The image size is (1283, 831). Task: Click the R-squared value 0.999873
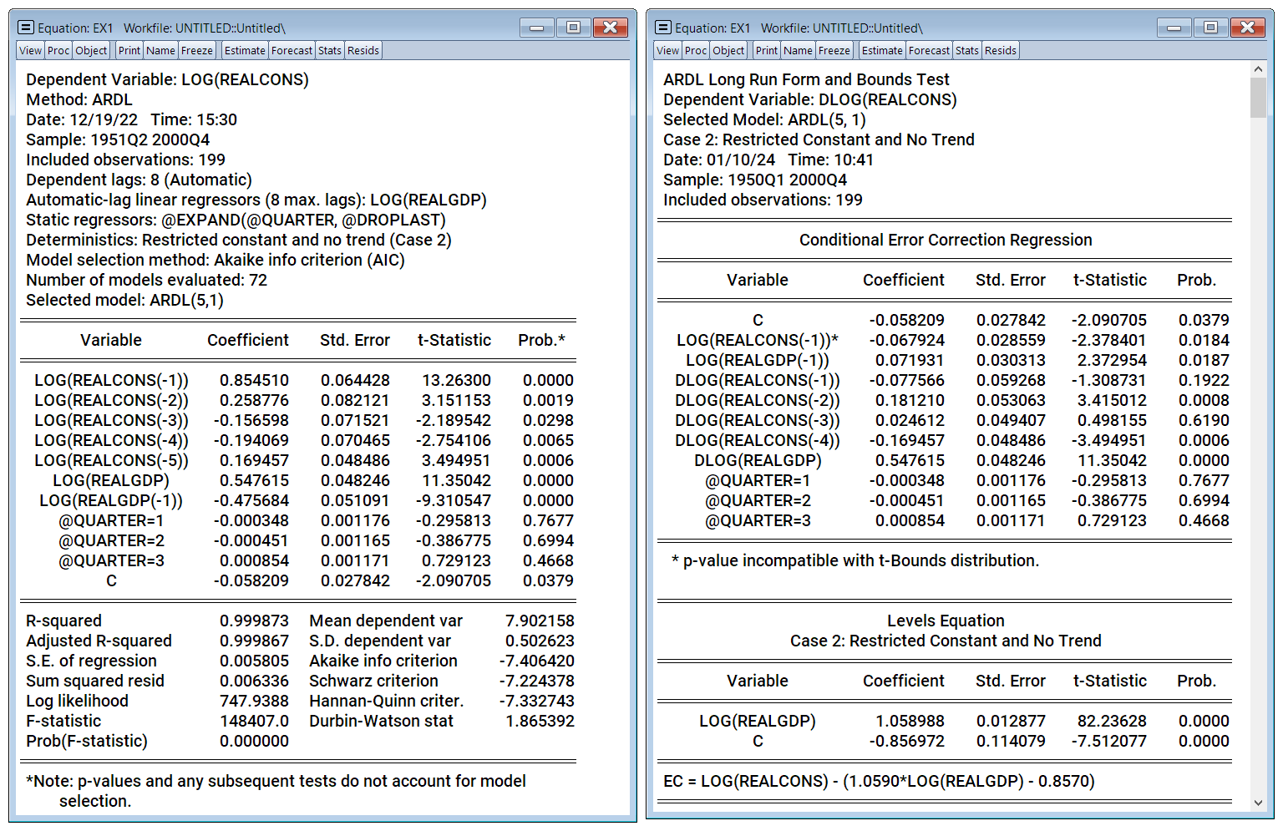coord(254,621)
